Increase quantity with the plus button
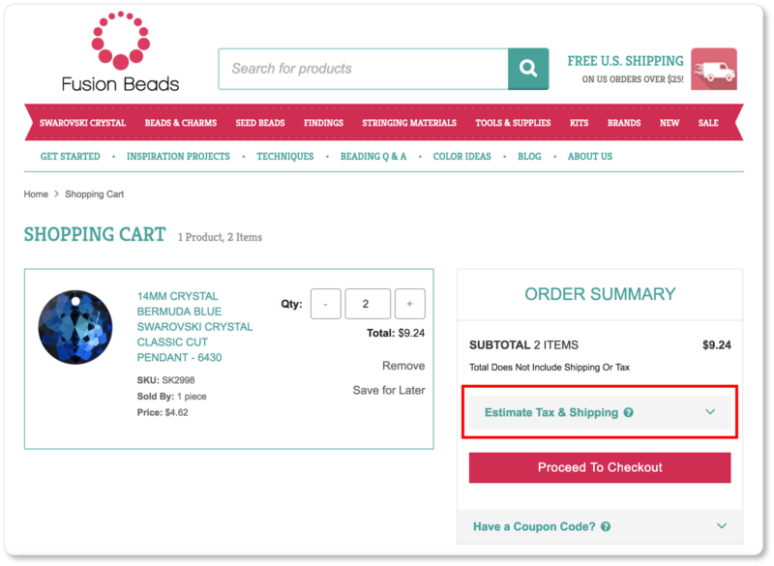This screenshot has width=774, height=566. click(409, 304)
